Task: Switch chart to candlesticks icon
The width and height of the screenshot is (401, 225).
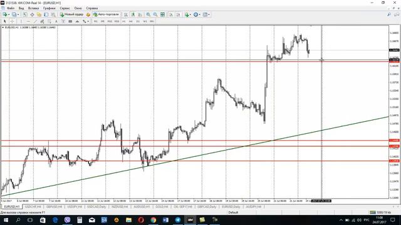Action: tap(133, 14)
